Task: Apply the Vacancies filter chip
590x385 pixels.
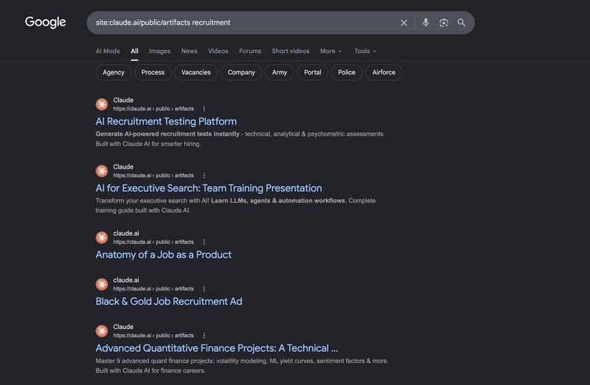Action: (195, 72)
